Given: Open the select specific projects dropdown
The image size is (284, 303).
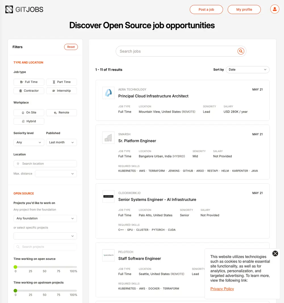Looking at the screenshot, I should click(x=45, y=236).
